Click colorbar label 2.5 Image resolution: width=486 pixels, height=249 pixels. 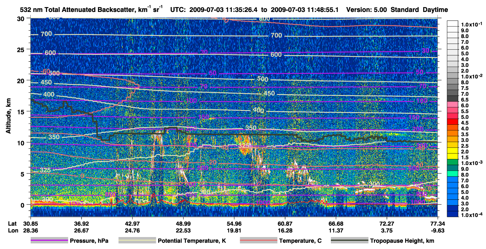[x=465, y=146]
